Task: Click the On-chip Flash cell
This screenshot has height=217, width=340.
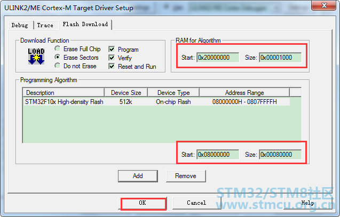Action: point(173,102)
